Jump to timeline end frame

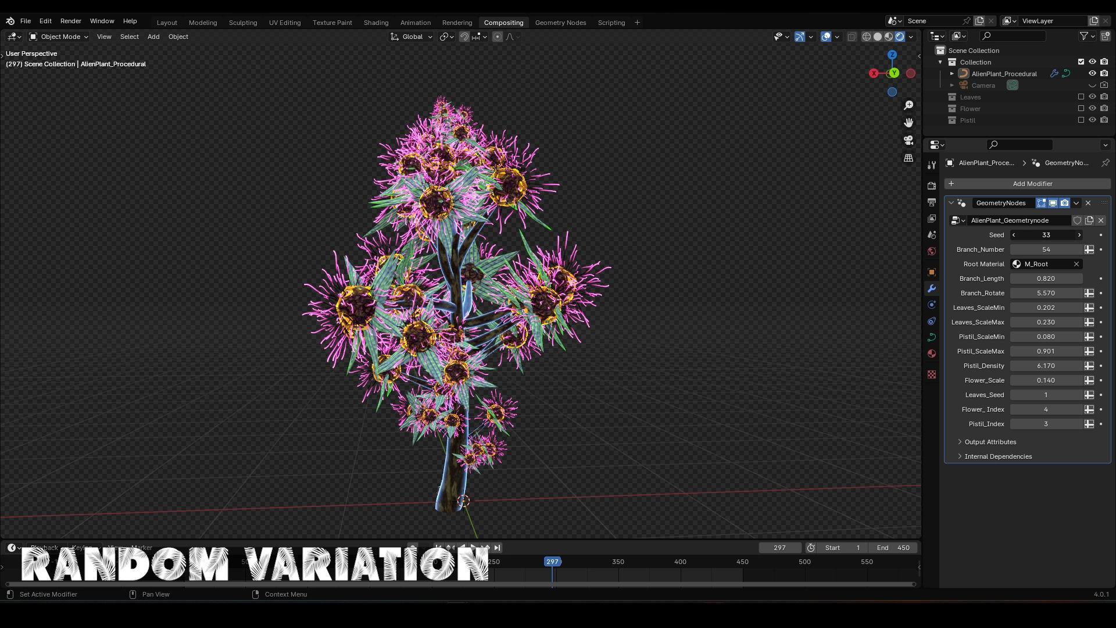497,548
